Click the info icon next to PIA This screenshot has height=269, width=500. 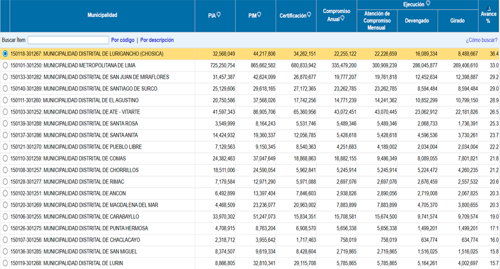(x=218, y=14)
